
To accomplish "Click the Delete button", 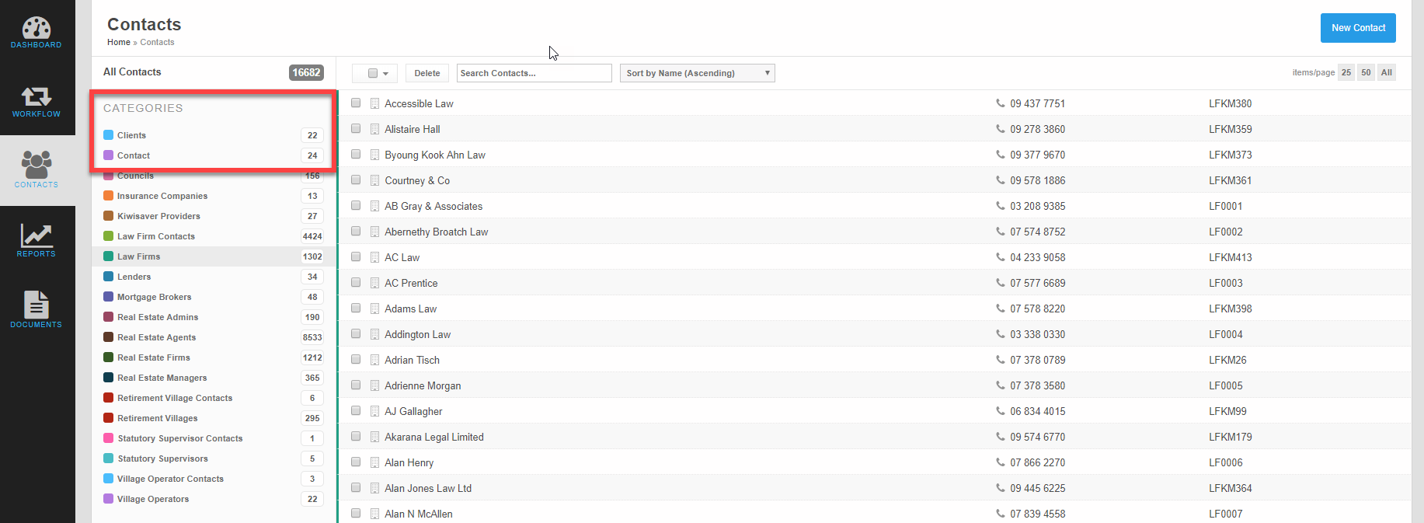I will [427, 73].
